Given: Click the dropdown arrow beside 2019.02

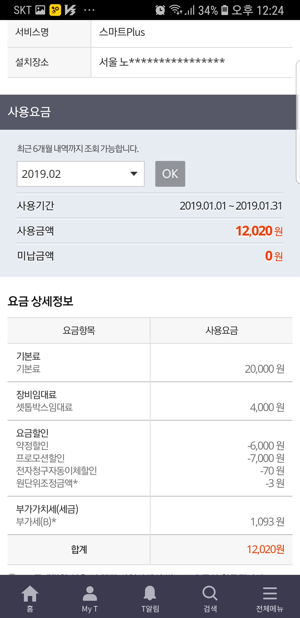Looking at the screenshot, I should click(x=134, y=174).
